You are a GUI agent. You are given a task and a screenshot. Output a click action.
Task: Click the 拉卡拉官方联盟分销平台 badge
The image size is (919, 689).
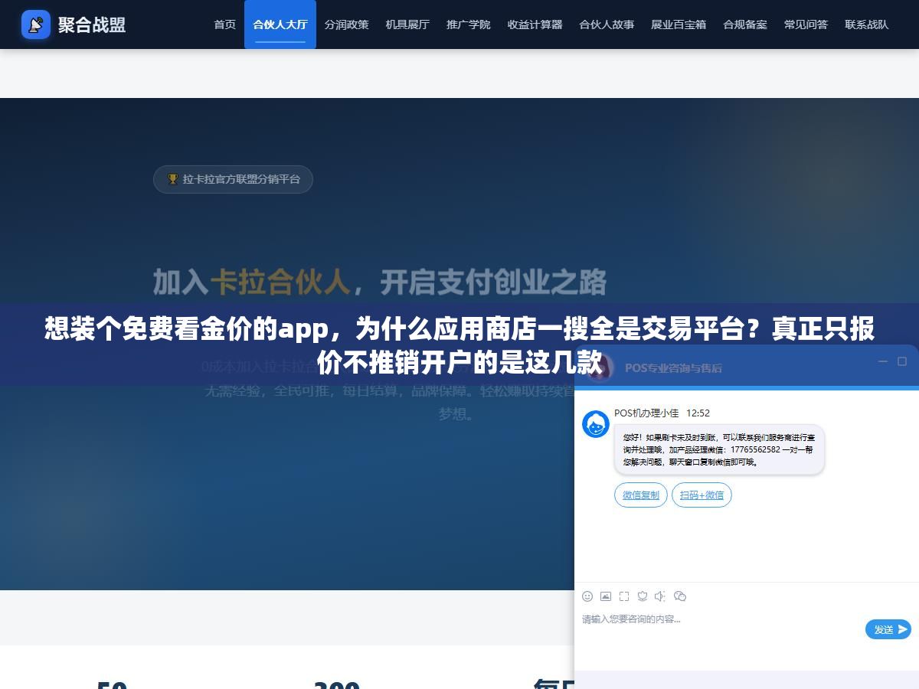[233, 179]
